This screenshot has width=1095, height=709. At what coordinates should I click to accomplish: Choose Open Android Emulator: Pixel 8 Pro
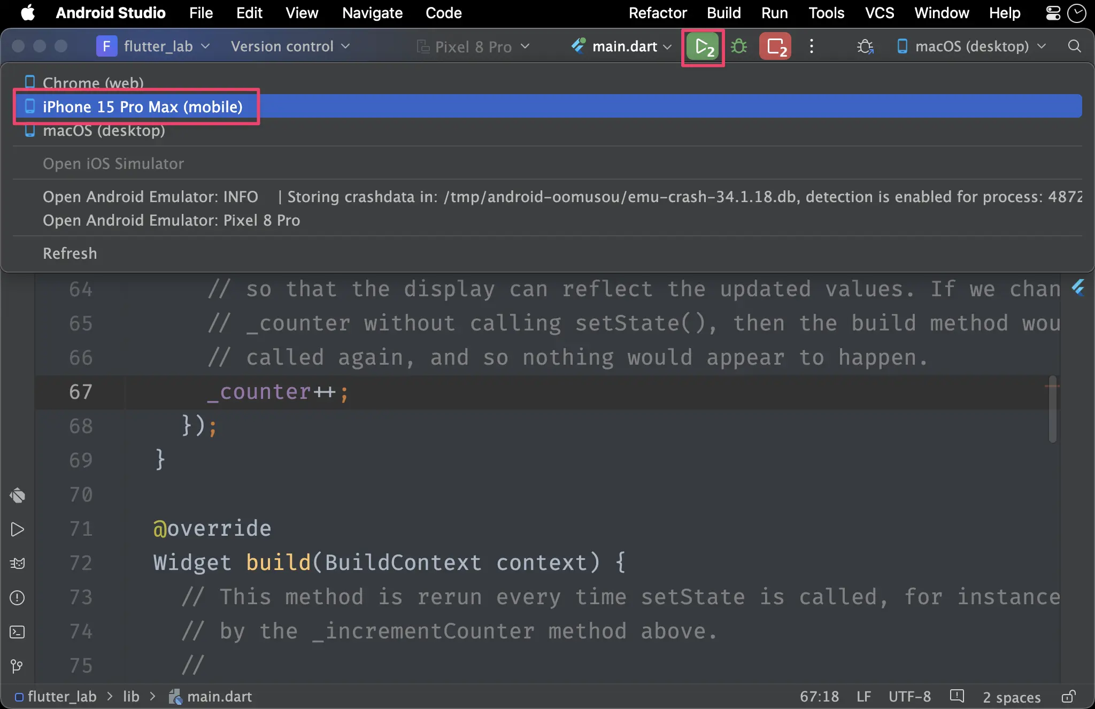[547, 220]
